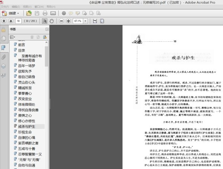Select bookmark 欲取先予

25,71
